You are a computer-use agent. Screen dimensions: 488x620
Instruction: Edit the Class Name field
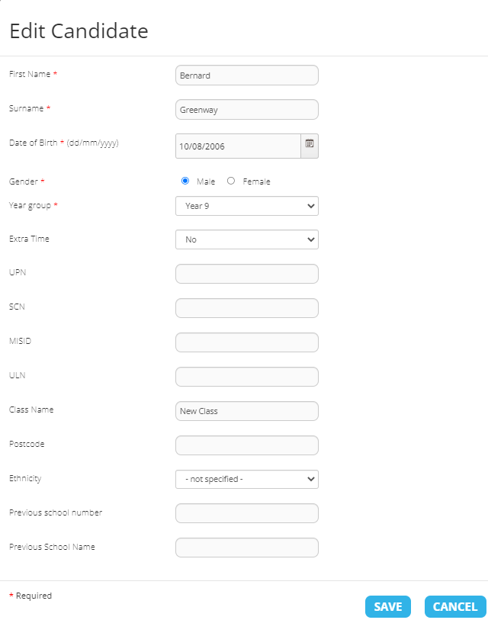246,411
